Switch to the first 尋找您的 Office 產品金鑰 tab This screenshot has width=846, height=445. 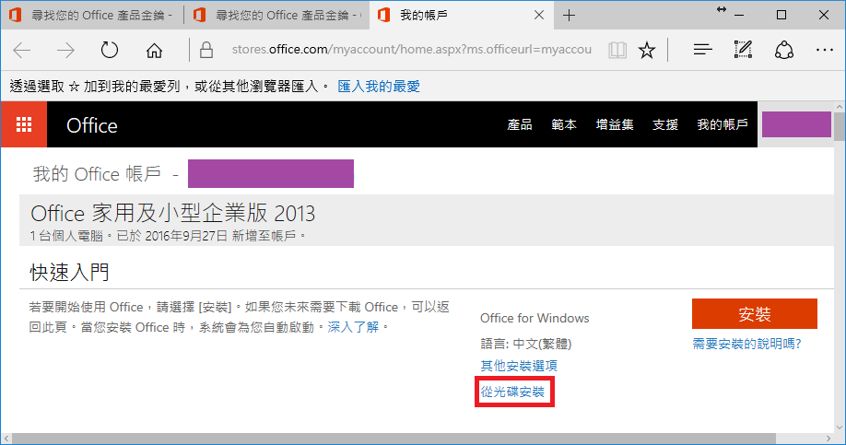[92, 15]
